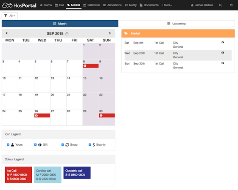This screenshot has height=190, width=238.
Task: Click the swap arrows icon in legend
Action: click(67, 145)
